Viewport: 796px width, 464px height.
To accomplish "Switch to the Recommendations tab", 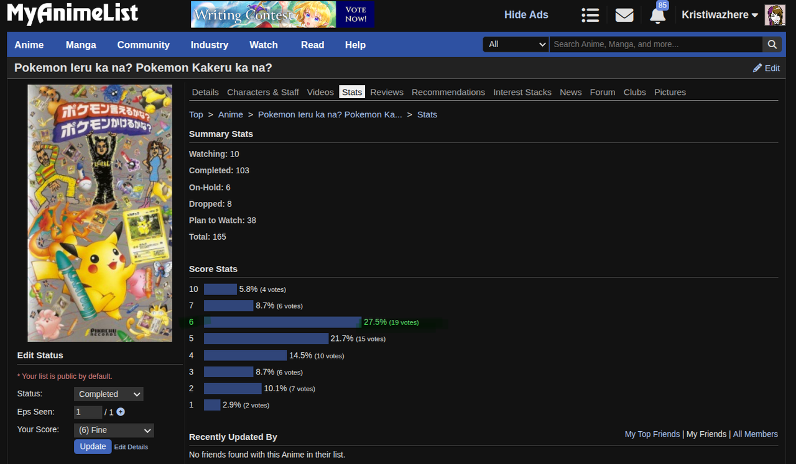I will 448,92.
